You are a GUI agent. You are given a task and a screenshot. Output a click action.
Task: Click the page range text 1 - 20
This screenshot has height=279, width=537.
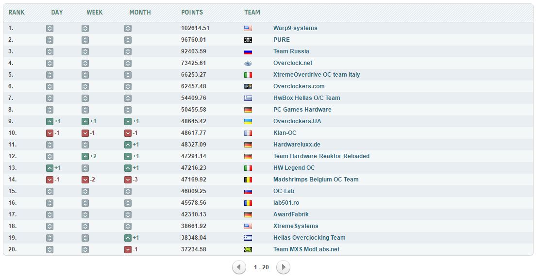pyautogui.click(x=261, y=267)
